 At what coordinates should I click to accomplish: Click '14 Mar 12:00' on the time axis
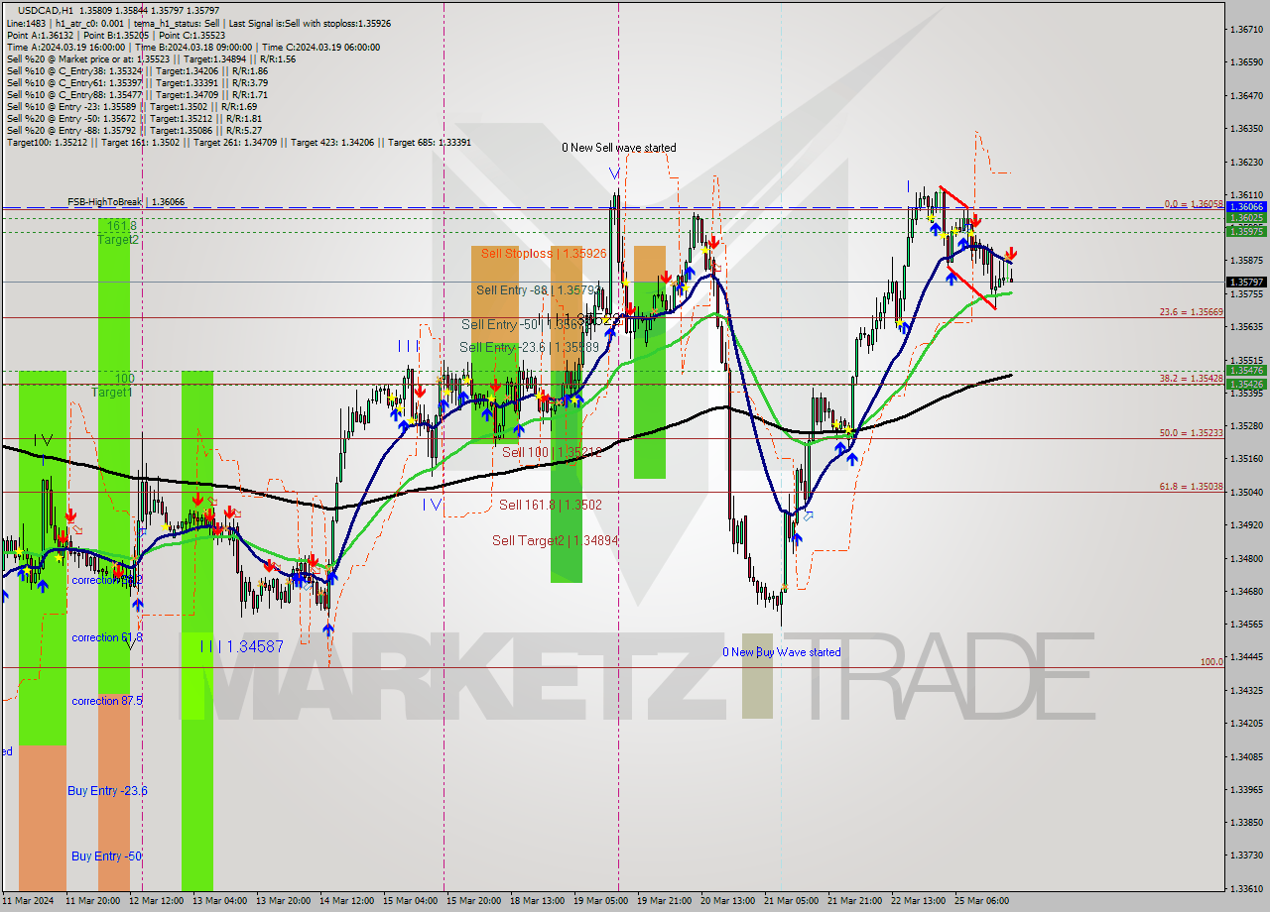(346, 901)
